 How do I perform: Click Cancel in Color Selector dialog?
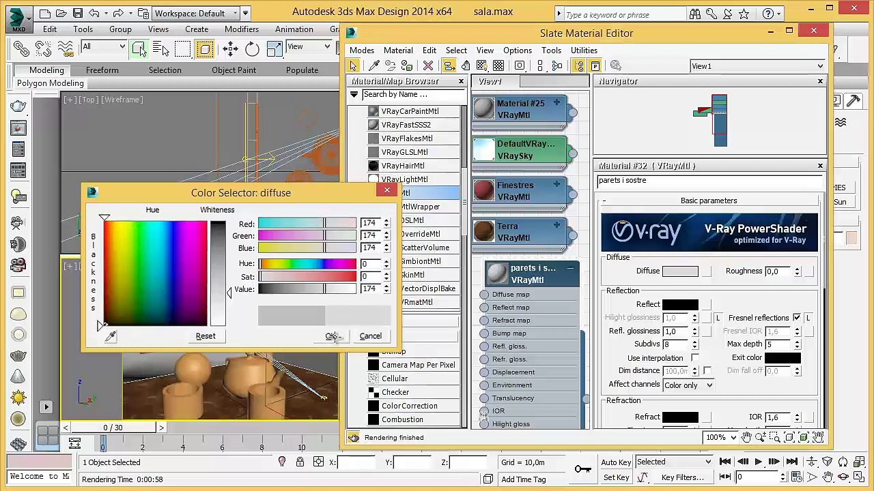[x=371, y=336]
